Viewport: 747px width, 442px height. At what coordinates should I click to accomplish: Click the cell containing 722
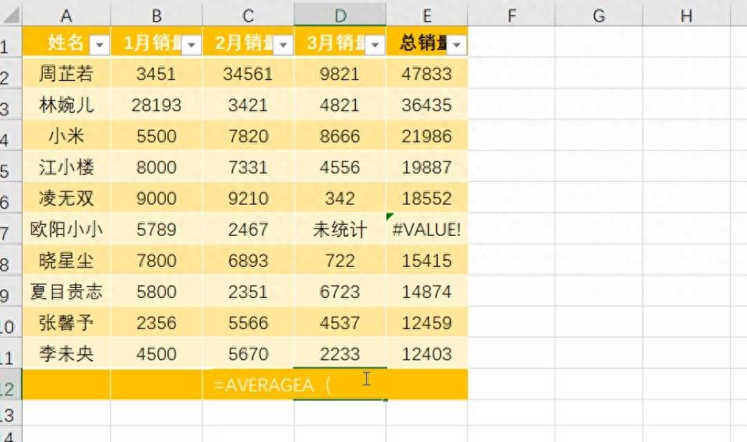coord(340,261)
